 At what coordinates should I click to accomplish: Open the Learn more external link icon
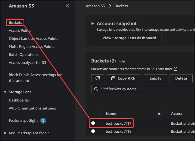(x=175, y=69)
